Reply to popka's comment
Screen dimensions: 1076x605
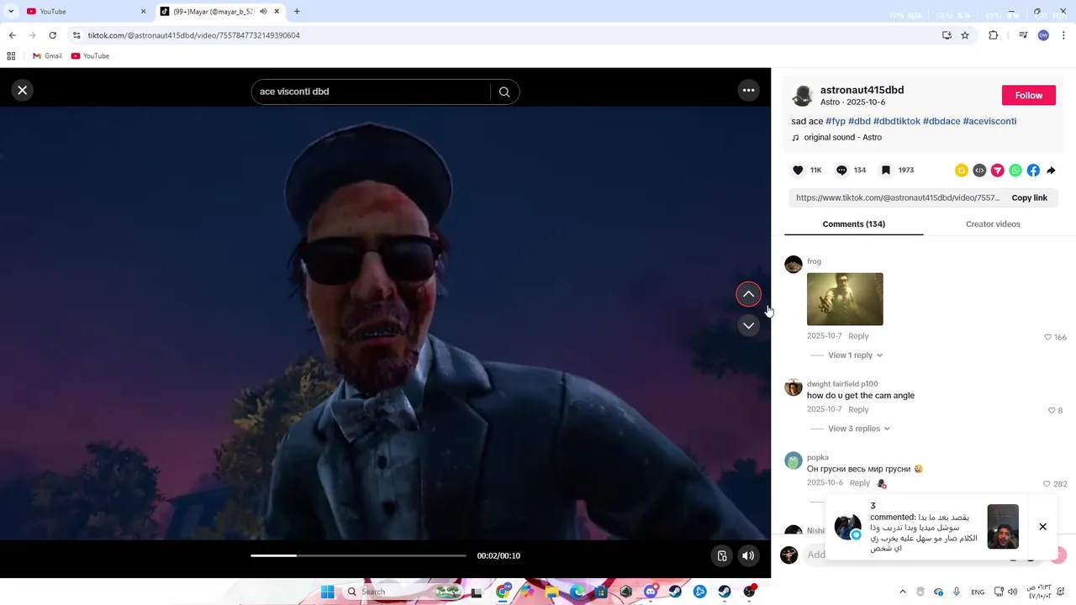pyautogui.click(x=859, y=483)
